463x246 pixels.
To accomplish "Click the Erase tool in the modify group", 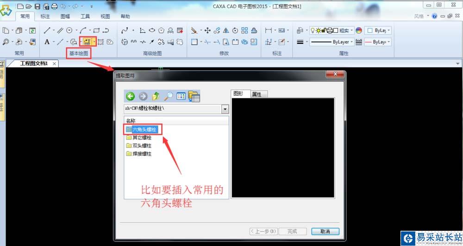I will tap(194, 30).
